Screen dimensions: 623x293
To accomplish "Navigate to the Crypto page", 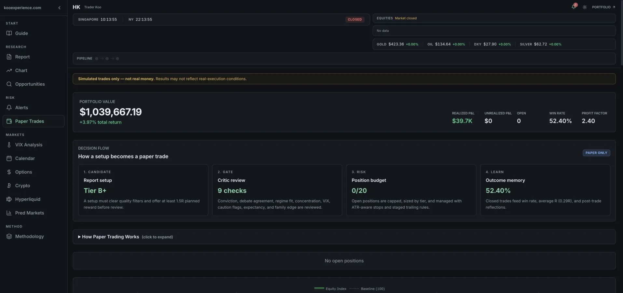I will click(x=33, y=186).
